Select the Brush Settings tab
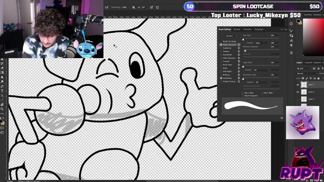This screenshot has width=324, height=182. coord(225,29)
